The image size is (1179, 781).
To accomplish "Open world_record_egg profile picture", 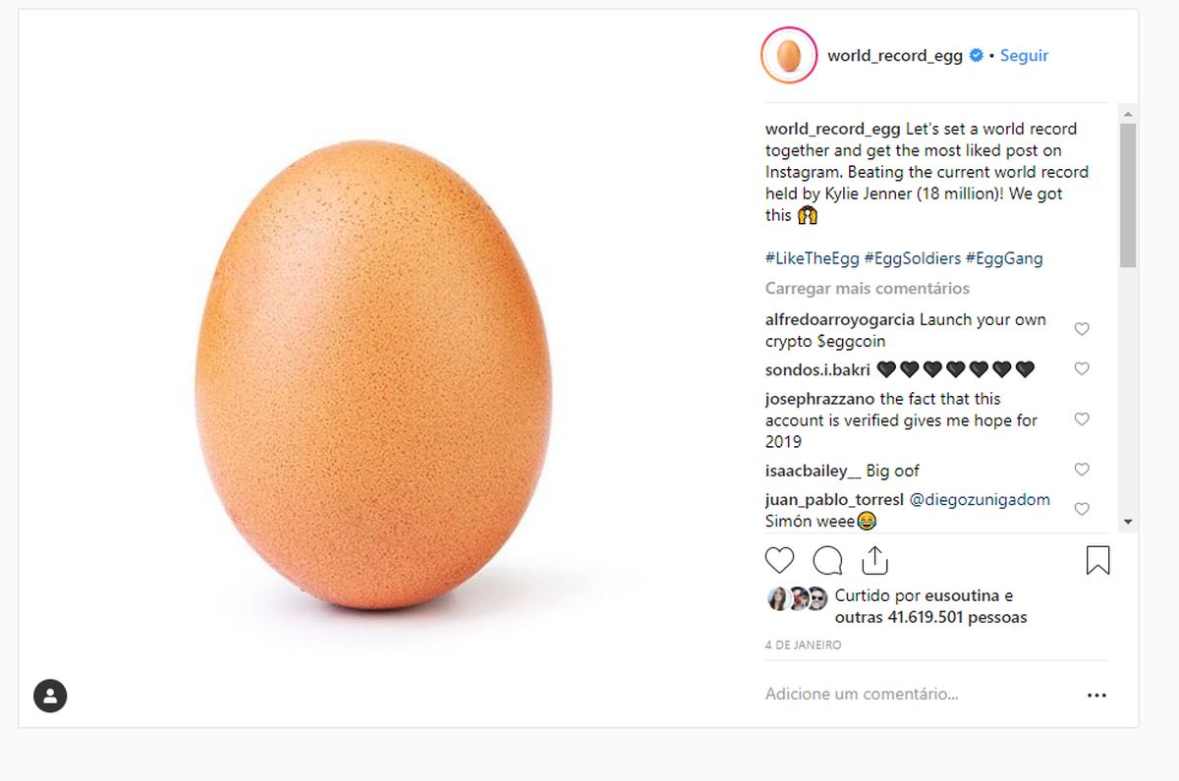I will (x=788, y=56).
